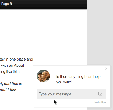Click the 'Type your message' placeholder text
113x110 pixels.
click(x=55, y=94)
